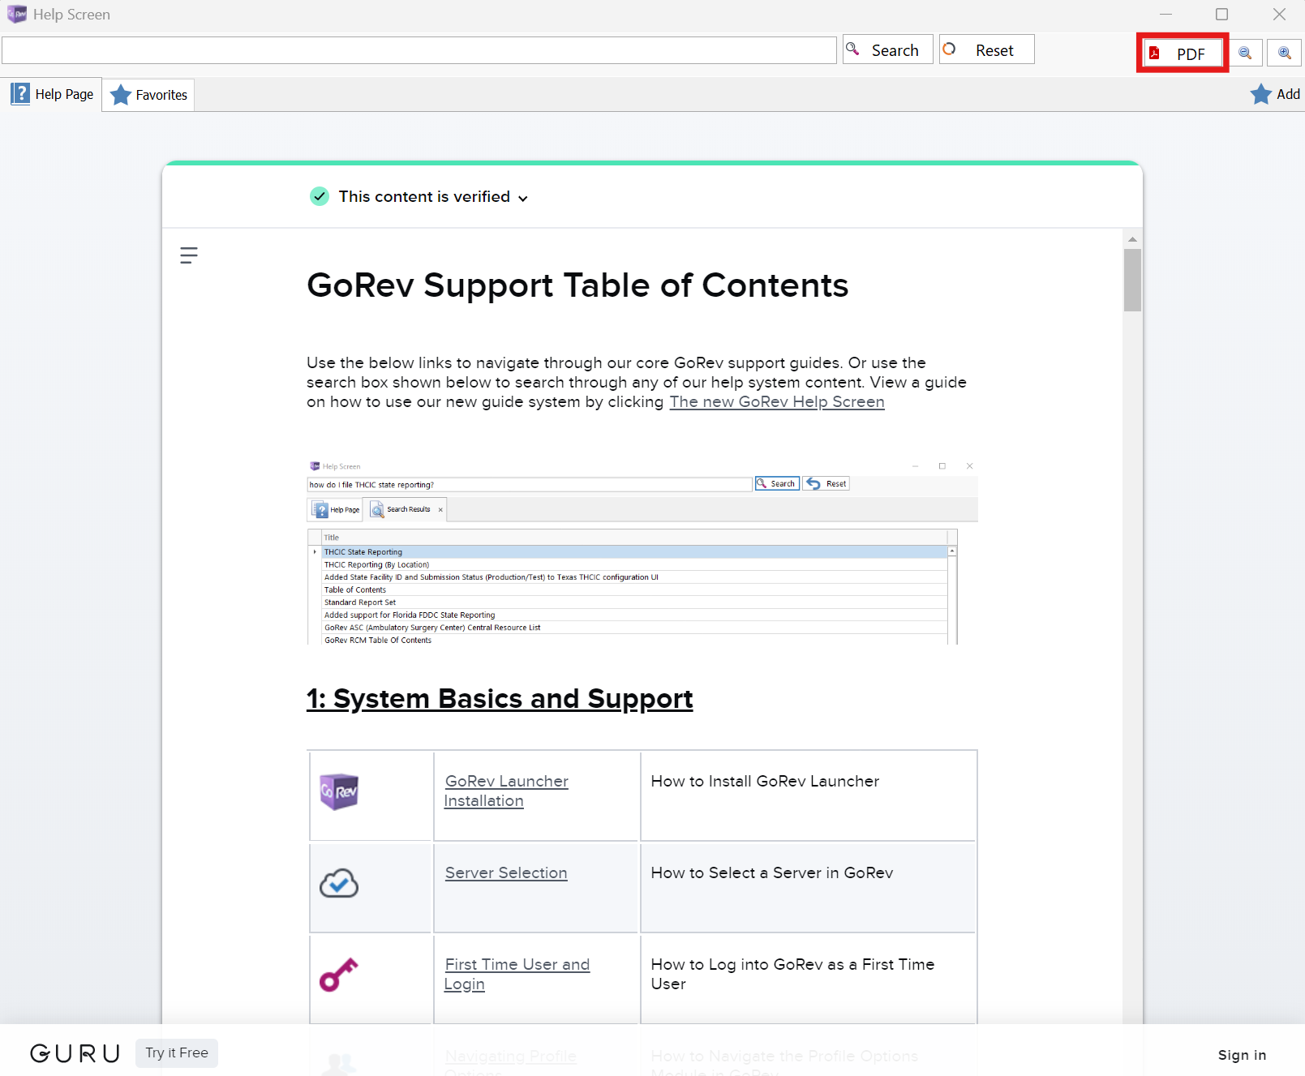Click the GoRev logo icon in the table
Screen dimensions: 1305x1076
[339, 791]
